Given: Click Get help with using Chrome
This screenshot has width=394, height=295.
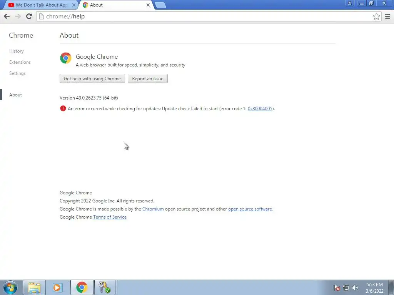Looking at the screenshot, I should click(92, 78).
